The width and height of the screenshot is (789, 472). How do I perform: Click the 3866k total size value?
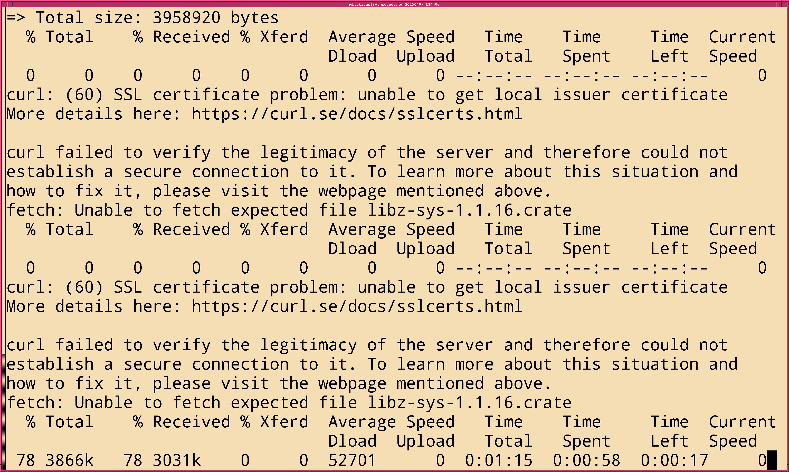point(69,460)
